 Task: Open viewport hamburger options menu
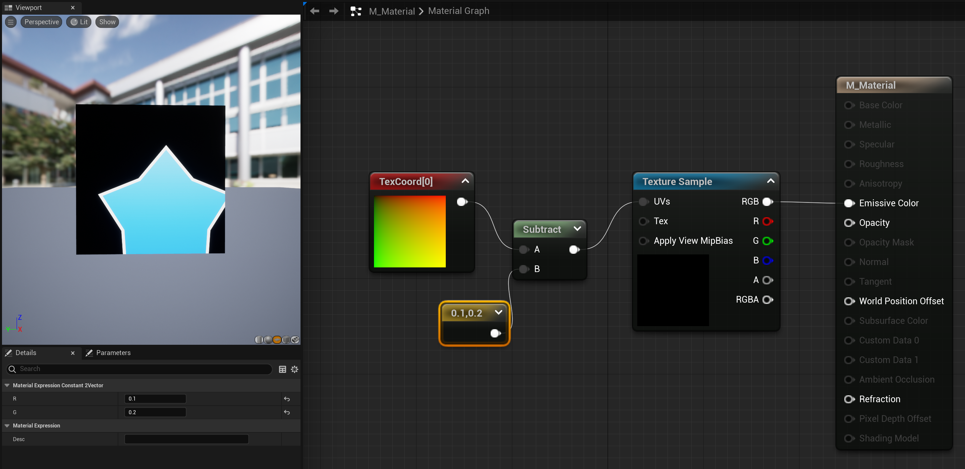[11, 22]
